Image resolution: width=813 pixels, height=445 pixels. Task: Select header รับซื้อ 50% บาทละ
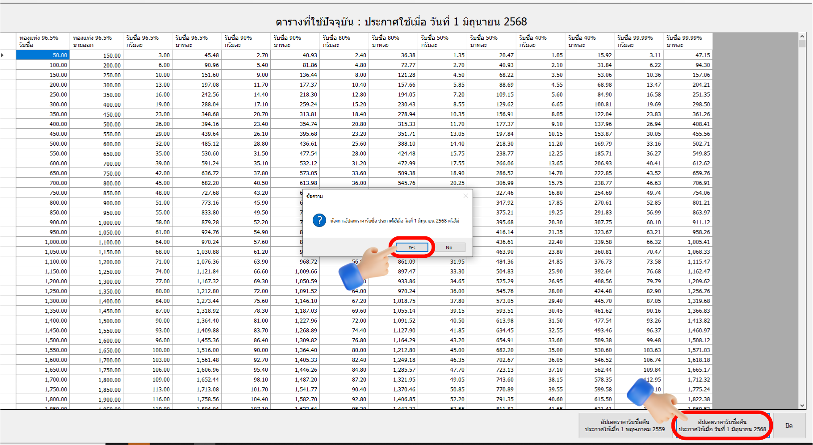492,41
